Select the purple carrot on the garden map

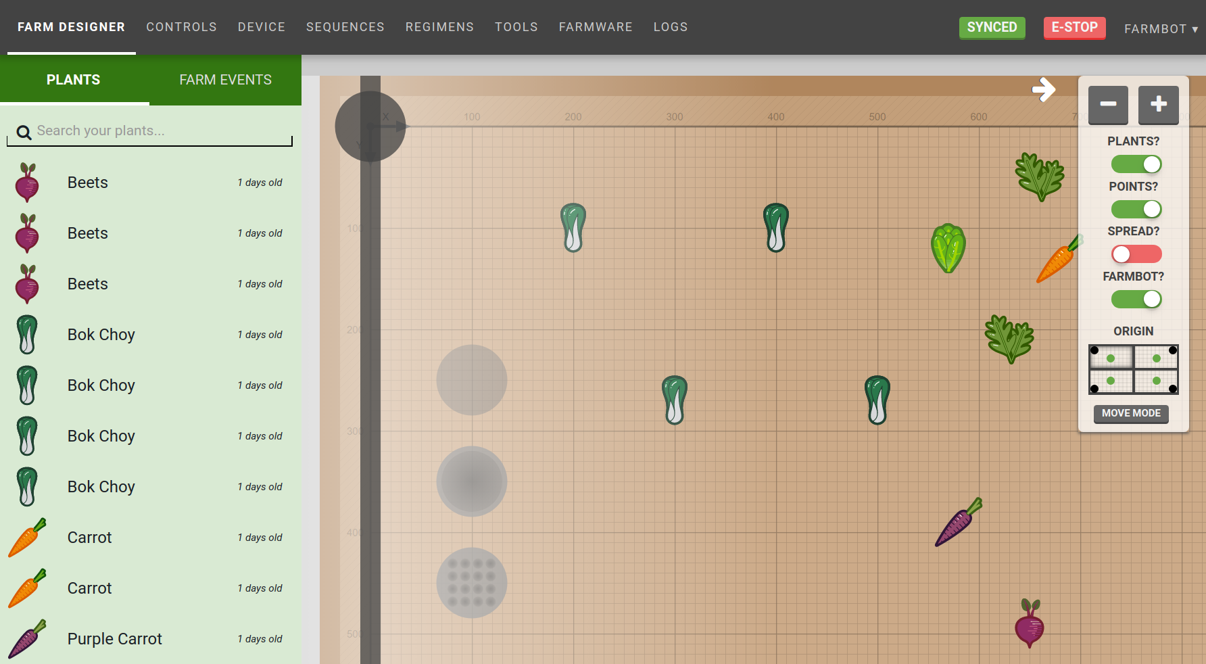tap(959, 522)
